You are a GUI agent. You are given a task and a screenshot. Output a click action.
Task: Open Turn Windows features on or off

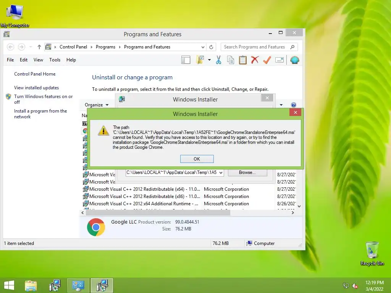click(x=43, y=99)
